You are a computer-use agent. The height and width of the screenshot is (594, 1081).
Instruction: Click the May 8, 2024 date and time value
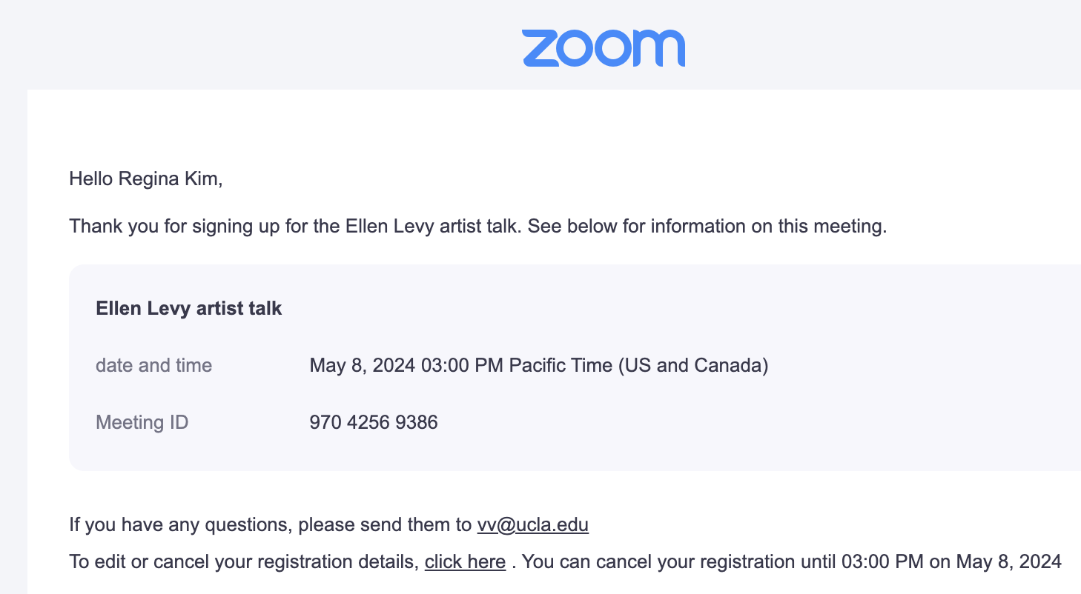tap(538, 365)
